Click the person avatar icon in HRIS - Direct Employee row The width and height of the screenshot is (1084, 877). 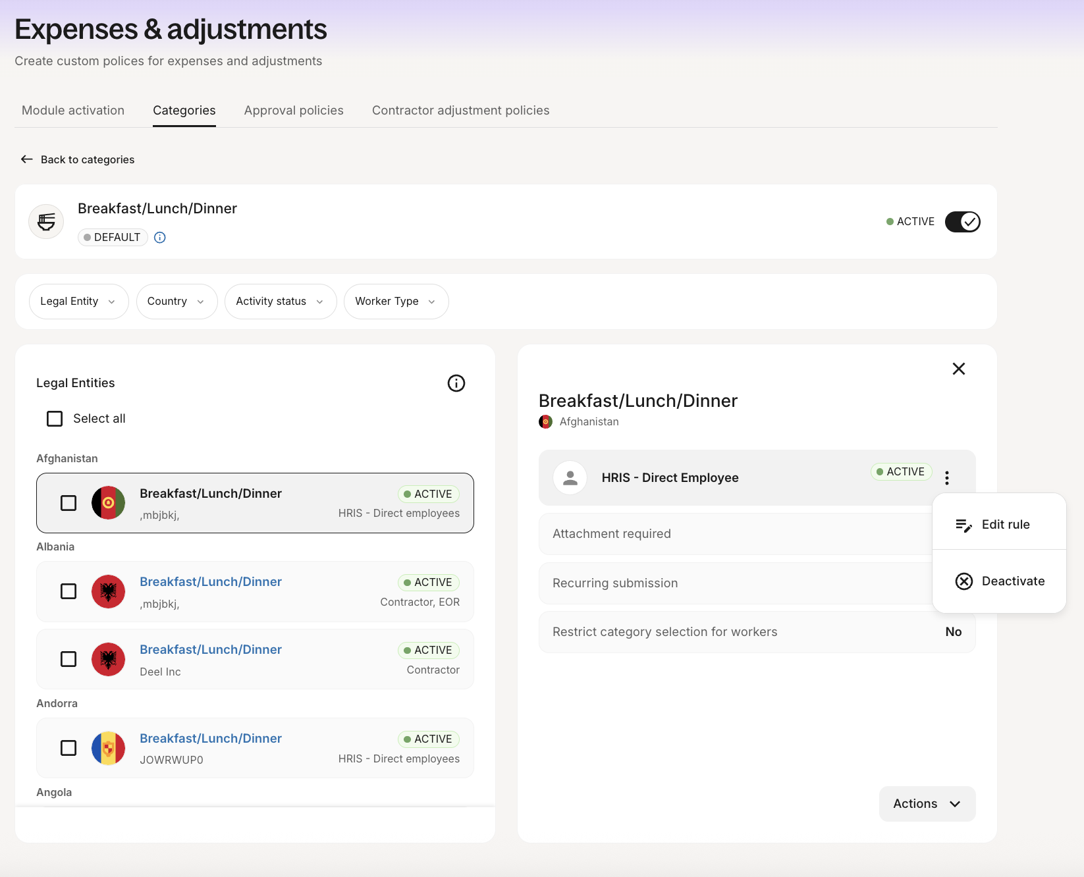pos(570,478)
